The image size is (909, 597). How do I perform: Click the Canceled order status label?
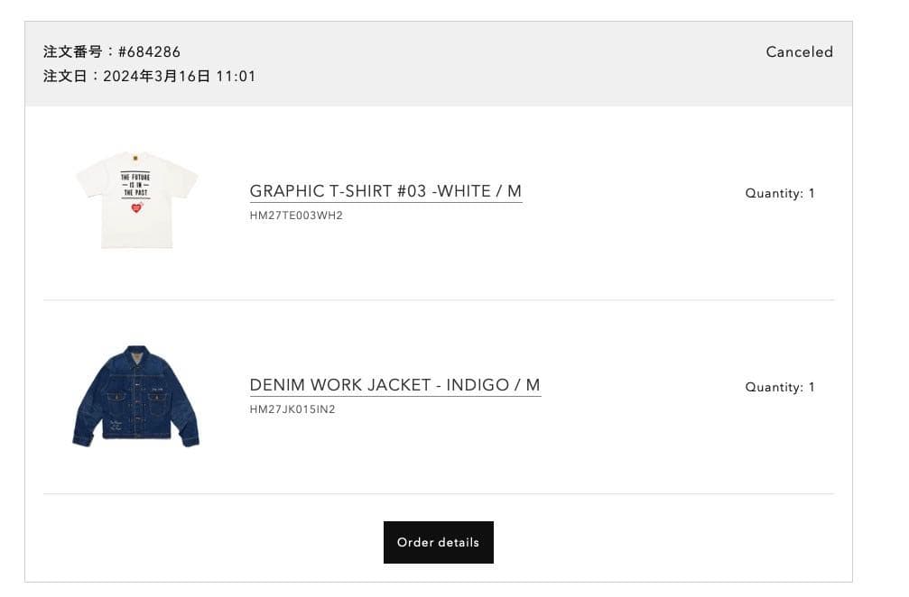[x=799, y=51]
